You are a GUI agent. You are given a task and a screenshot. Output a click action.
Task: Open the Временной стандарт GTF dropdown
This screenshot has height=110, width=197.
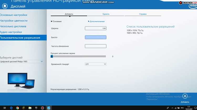tap(96, 64)
